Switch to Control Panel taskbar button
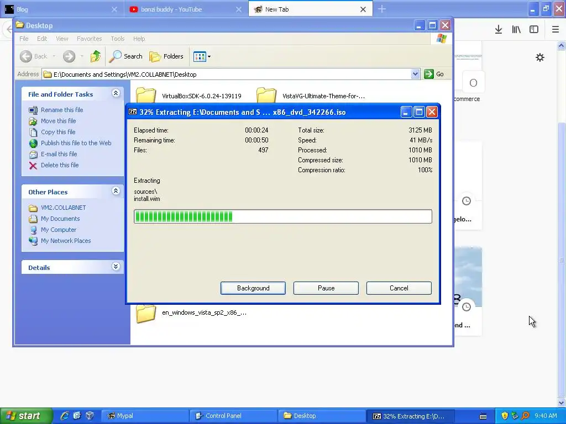 pyautogui.click(x=233, y=416)
